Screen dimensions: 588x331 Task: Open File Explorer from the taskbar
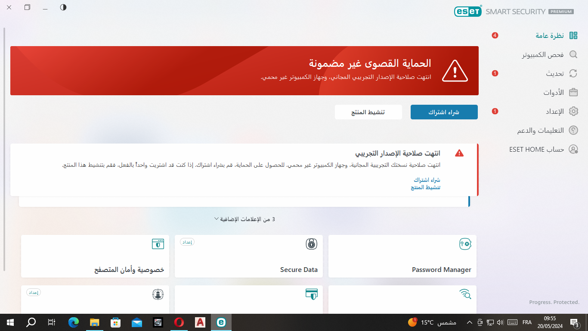pyautogui.click(x=95, y=322)
